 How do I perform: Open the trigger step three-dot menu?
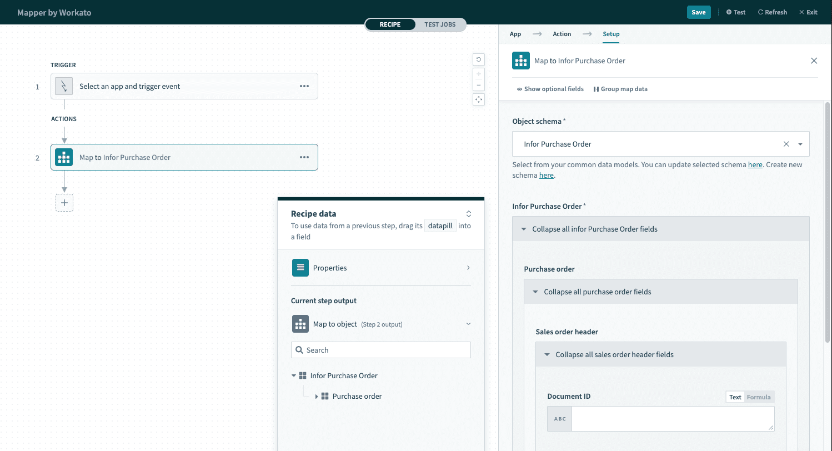click(x=304, y=86)
